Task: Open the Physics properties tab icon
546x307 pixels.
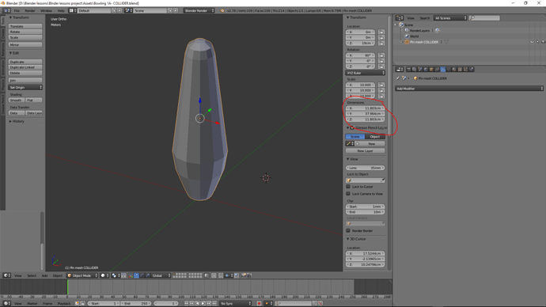Action: (471, 70)
